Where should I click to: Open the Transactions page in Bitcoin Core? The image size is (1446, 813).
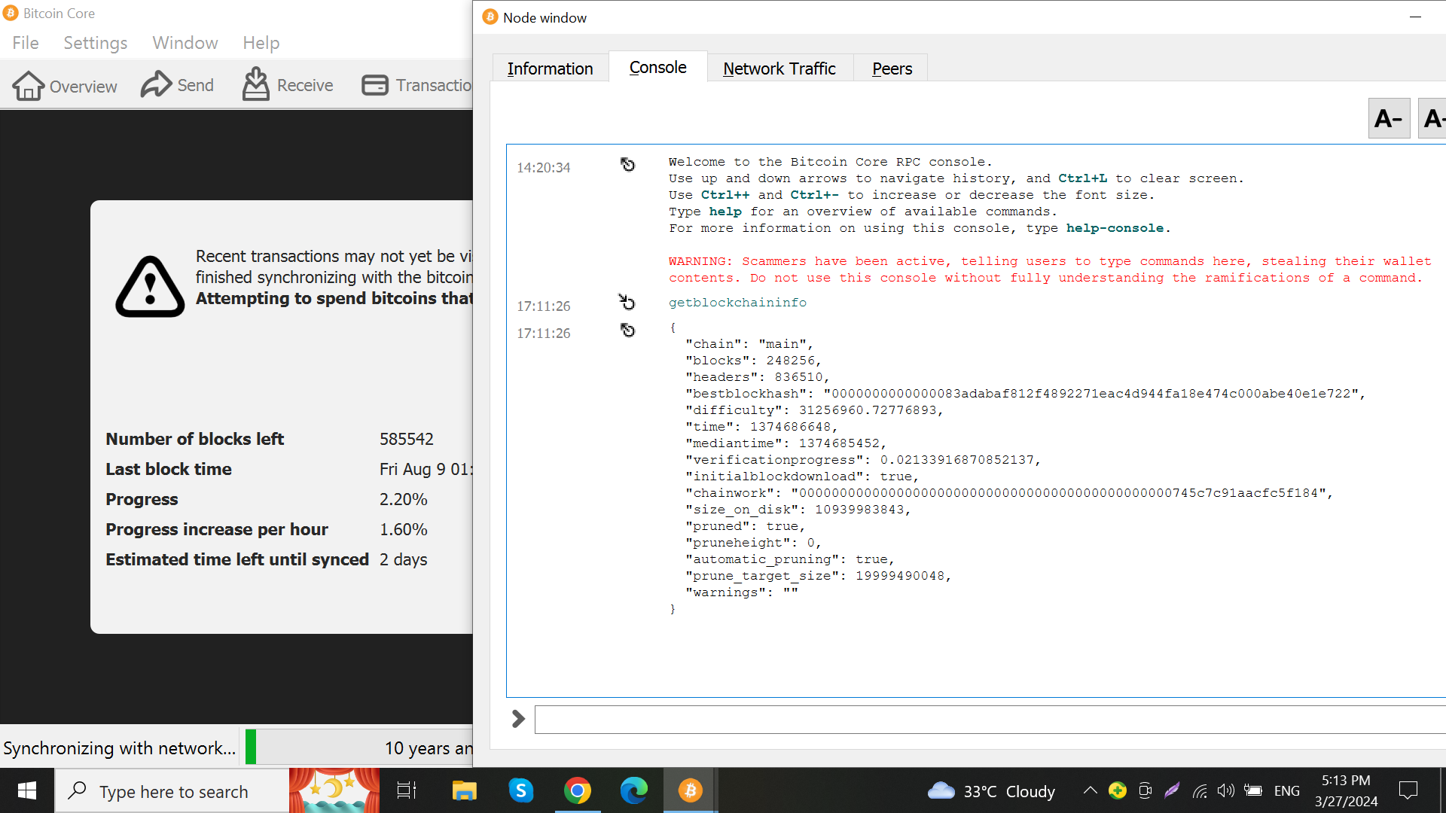pos(416,85)
